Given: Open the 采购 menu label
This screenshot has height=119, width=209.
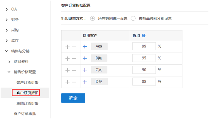Looking at the screenshot, I should pos(15,30).
